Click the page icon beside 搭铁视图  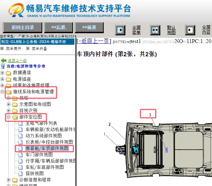pyautogui.click(x=21, y=174)
